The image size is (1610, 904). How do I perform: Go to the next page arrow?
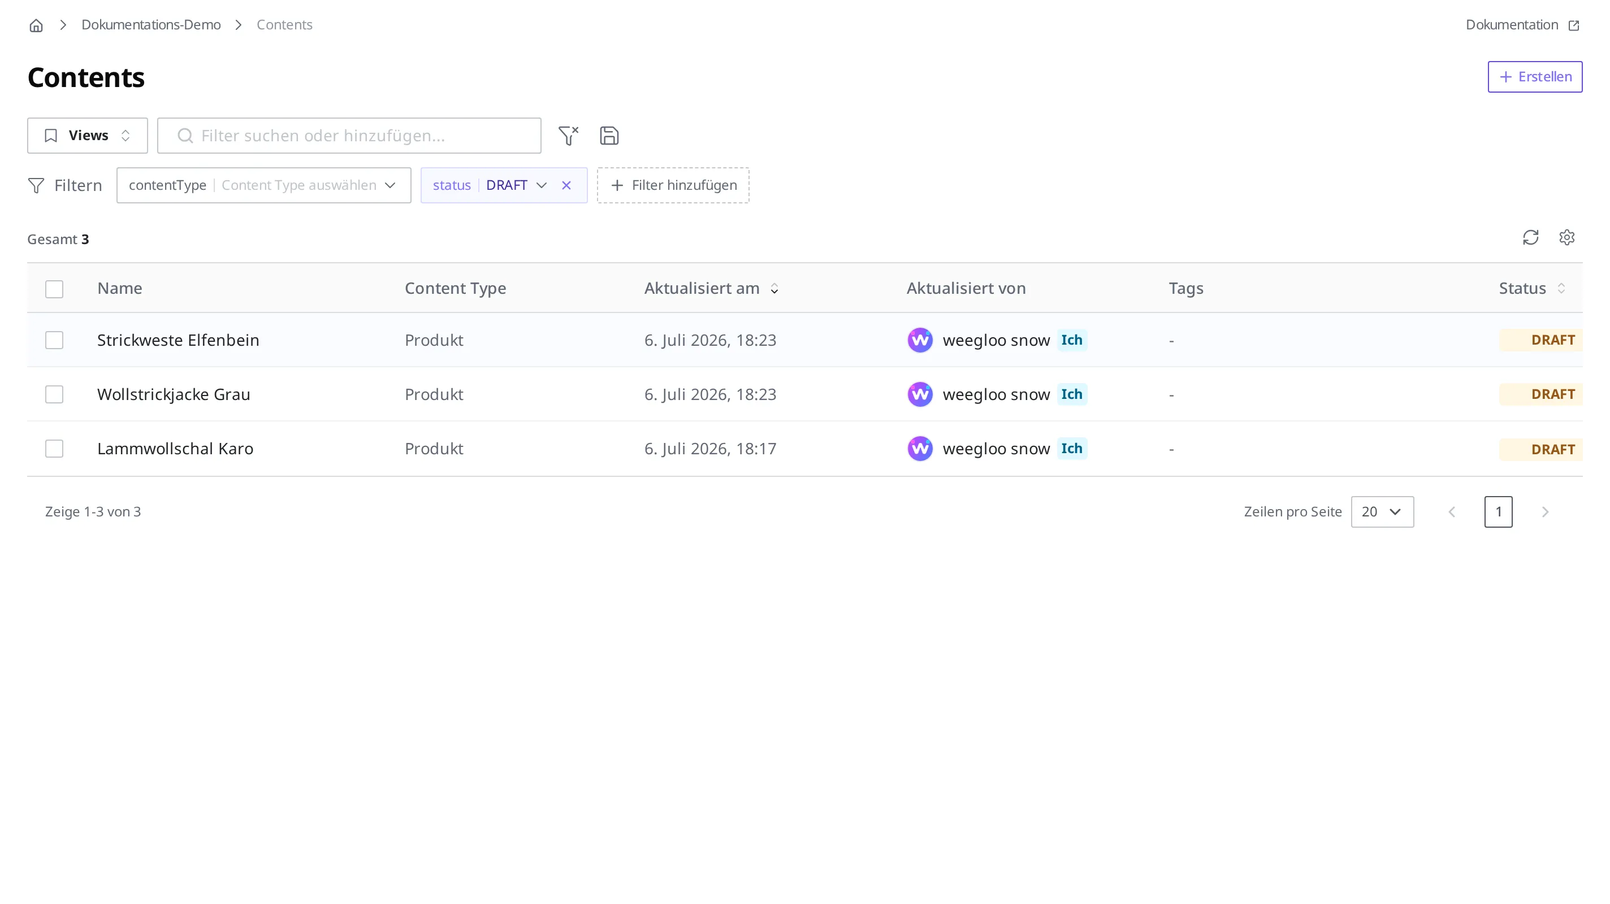pyautogui.click(x=1544, y=512)
